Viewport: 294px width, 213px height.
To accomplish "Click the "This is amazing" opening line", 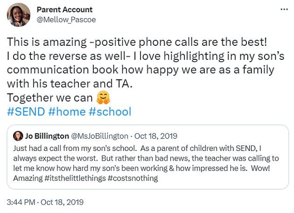I will [137, 41].
